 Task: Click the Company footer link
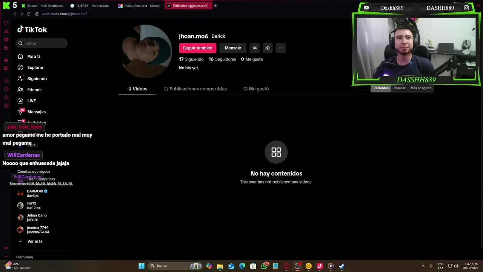pos(25,257)
